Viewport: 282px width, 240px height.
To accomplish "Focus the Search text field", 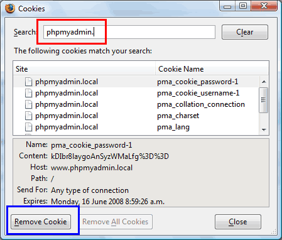I will pos(129,32).
